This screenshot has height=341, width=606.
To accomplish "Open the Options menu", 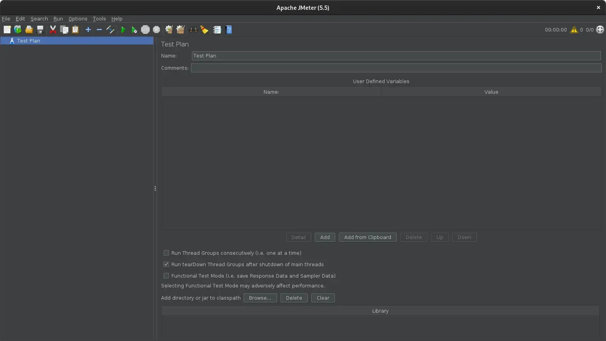I will tap(78, 19).
